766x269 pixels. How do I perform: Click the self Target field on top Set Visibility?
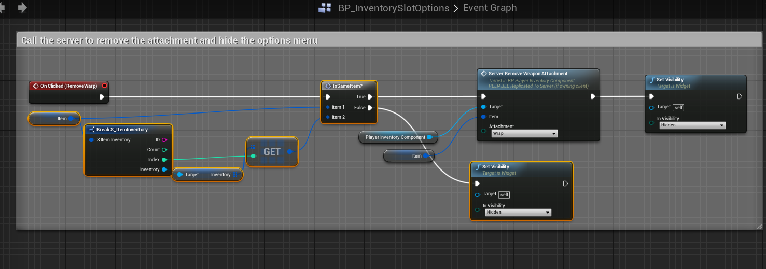678,107
